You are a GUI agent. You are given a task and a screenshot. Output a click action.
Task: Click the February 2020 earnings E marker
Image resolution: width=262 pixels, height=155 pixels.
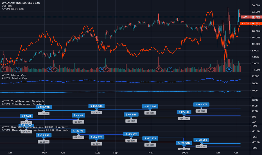point(211,69)
